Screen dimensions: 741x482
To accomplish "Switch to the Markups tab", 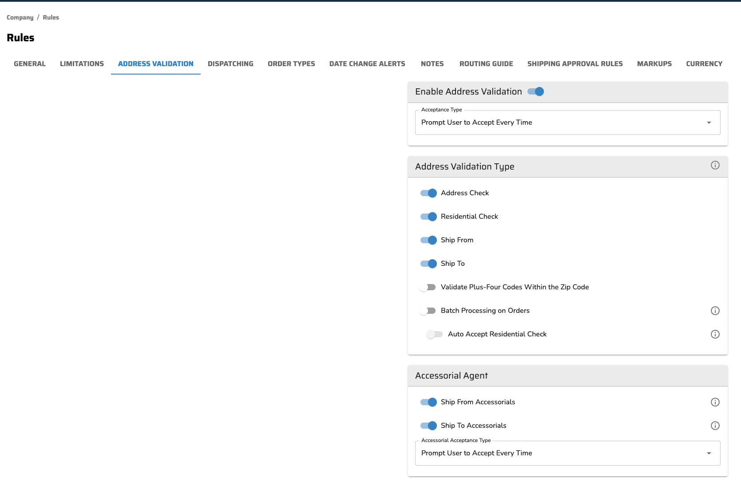I will (x=654, y=64).
